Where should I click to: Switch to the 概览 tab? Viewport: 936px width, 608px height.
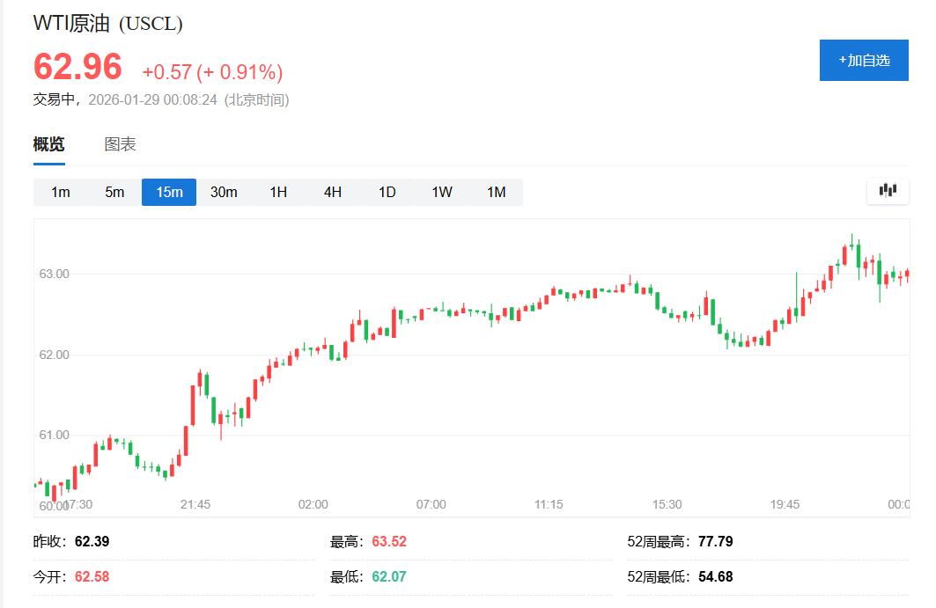[x=48, y=144]
